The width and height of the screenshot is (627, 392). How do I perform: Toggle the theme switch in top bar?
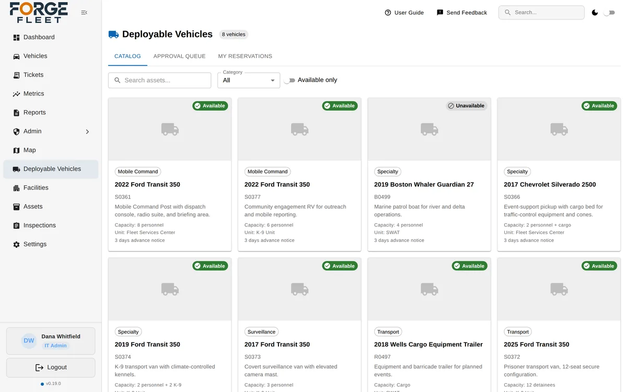pyautogui.click(x=609, y=13)
